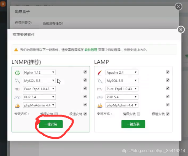Click 一键安装 button under LAMP
The height and width of the screenshot is (156, 188).
133,124
